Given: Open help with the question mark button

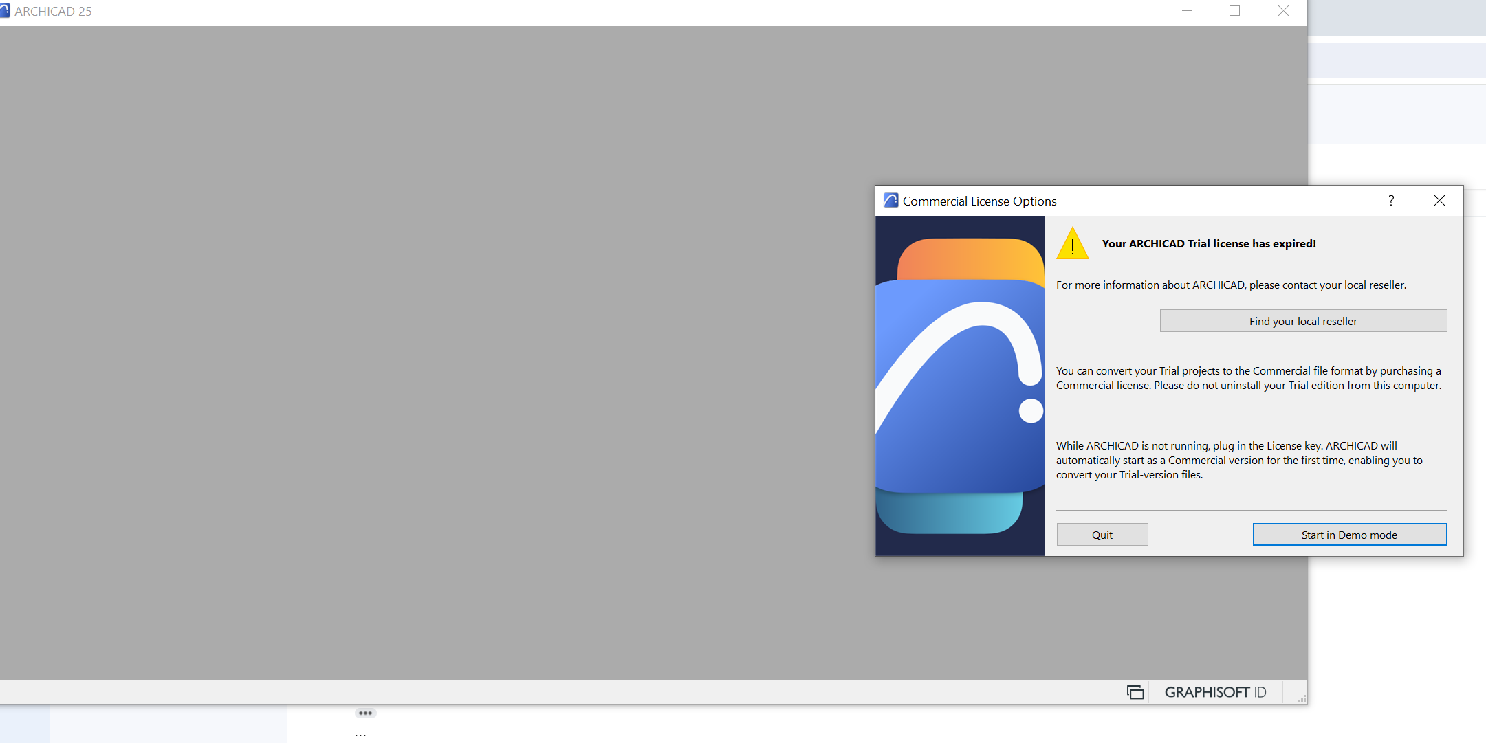Looking at the screenshot, I should click(x=1391, y=201).
